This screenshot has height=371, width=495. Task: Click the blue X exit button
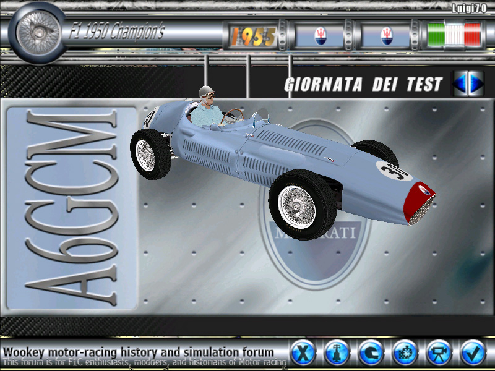(303, 352)
